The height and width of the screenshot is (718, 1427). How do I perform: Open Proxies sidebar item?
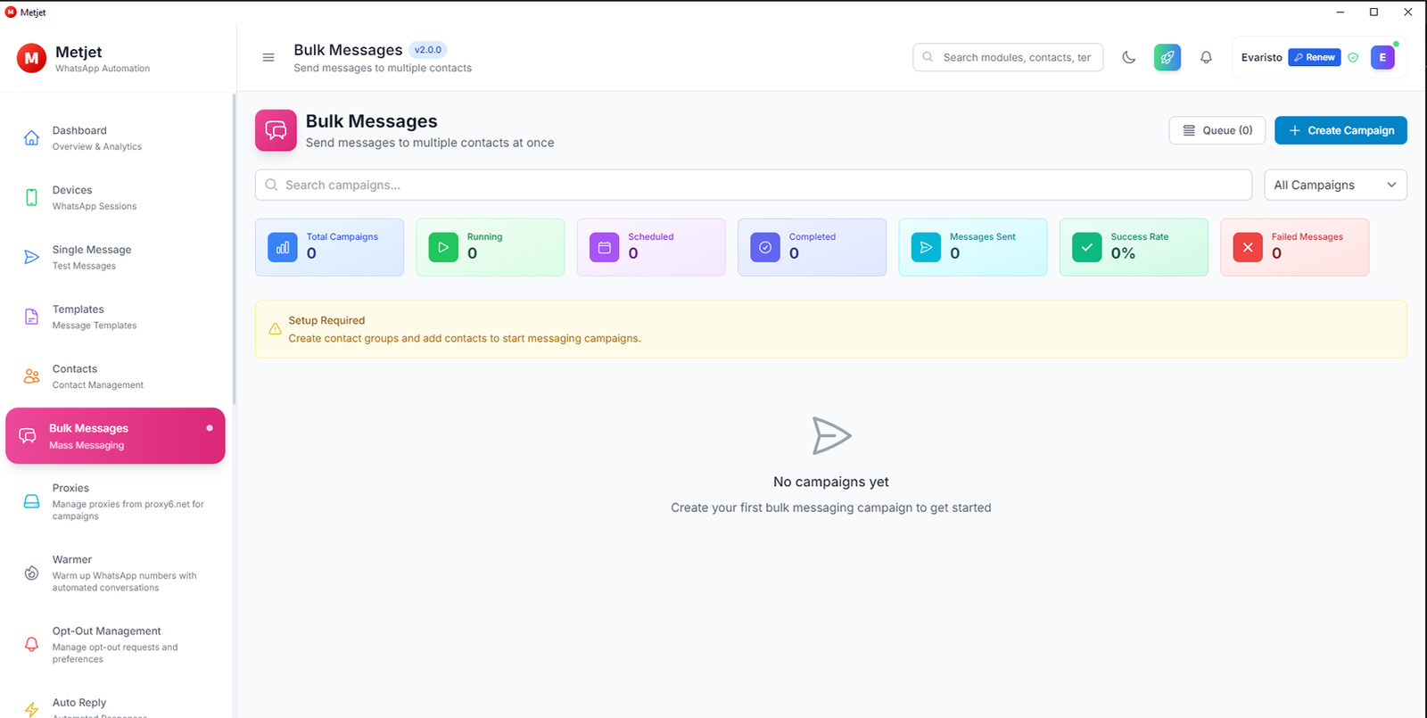(x=116, y=501)
